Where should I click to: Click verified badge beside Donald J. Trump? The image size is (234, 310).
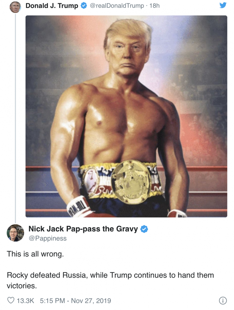pyautogui.click(x=84, y=6)
